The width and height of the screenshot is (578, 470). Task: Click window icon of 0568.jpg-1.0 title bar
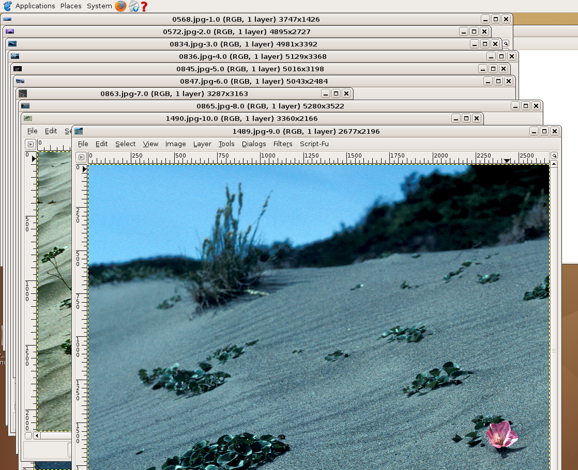7,19
